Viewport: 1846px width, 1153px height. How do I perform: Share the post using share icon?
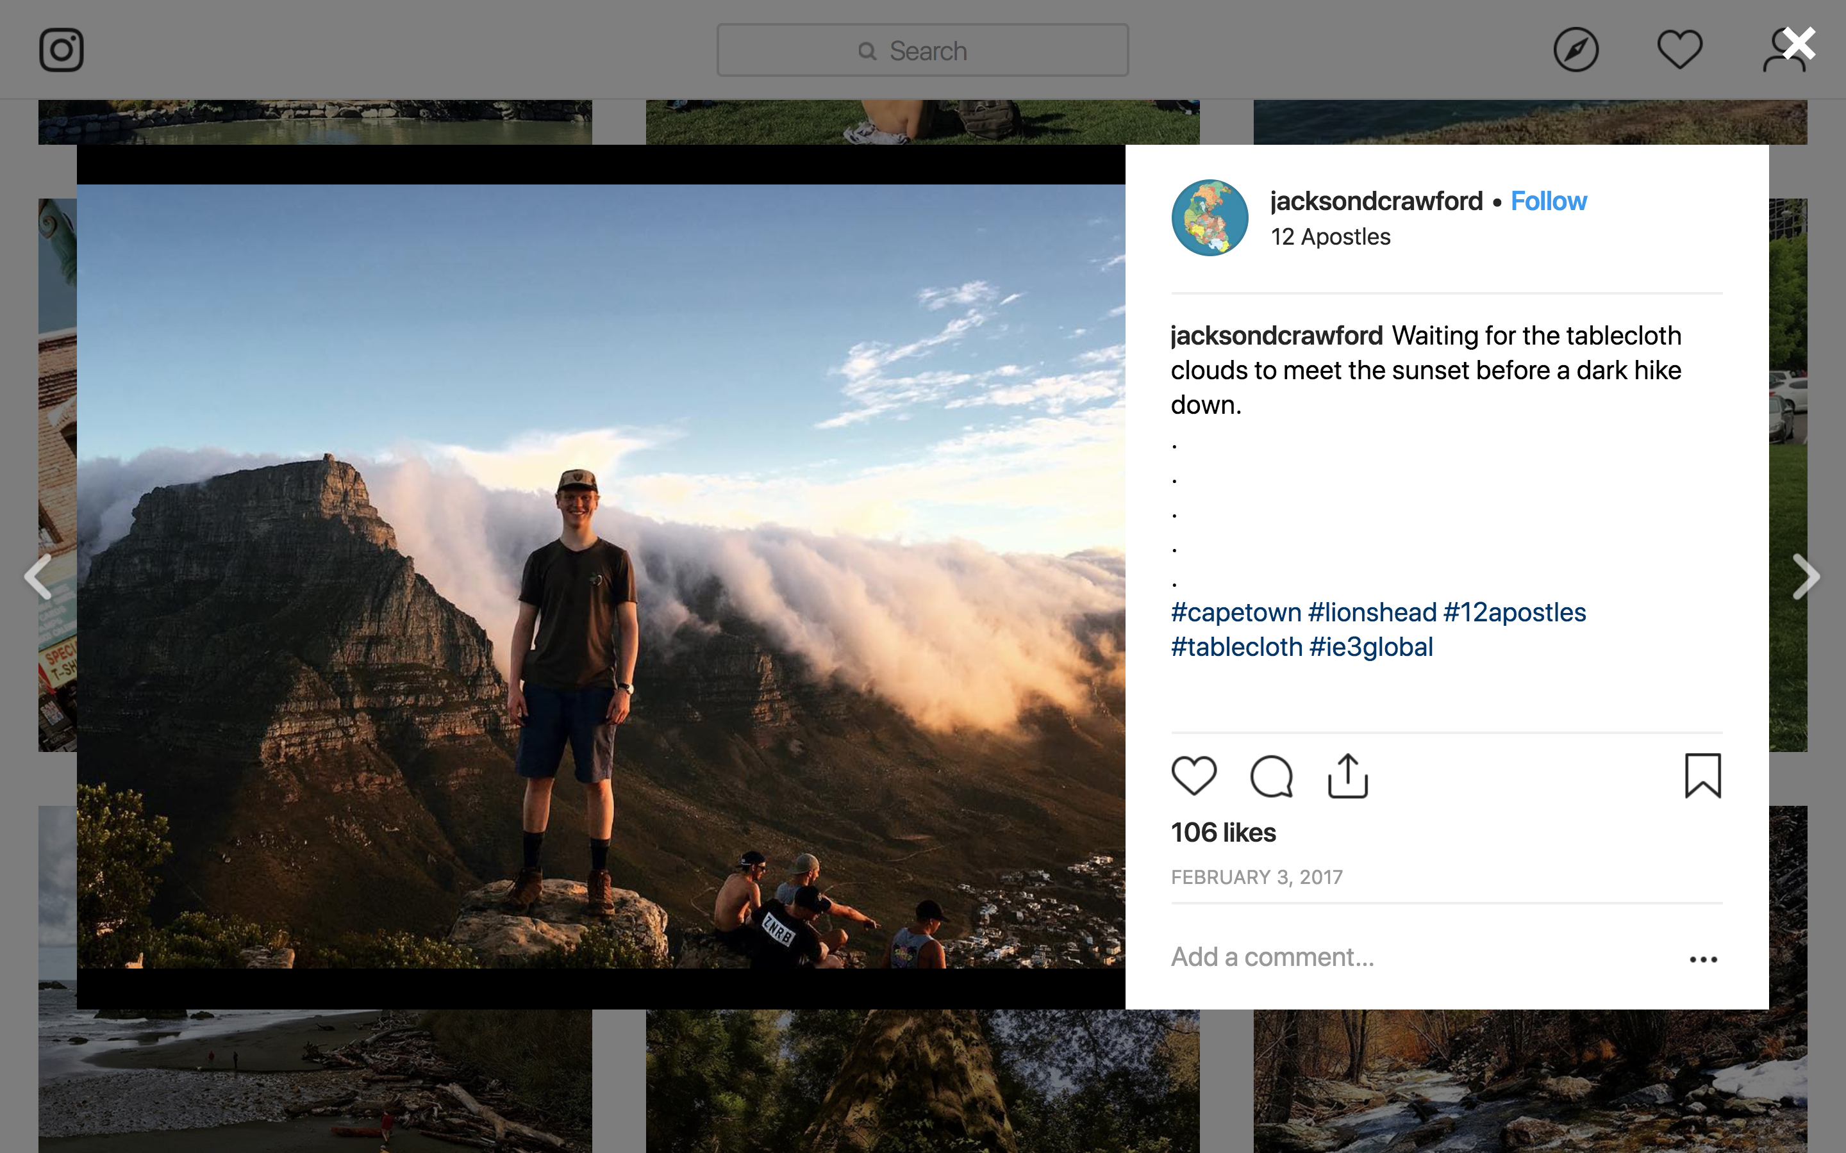[x=1348, y=776]
